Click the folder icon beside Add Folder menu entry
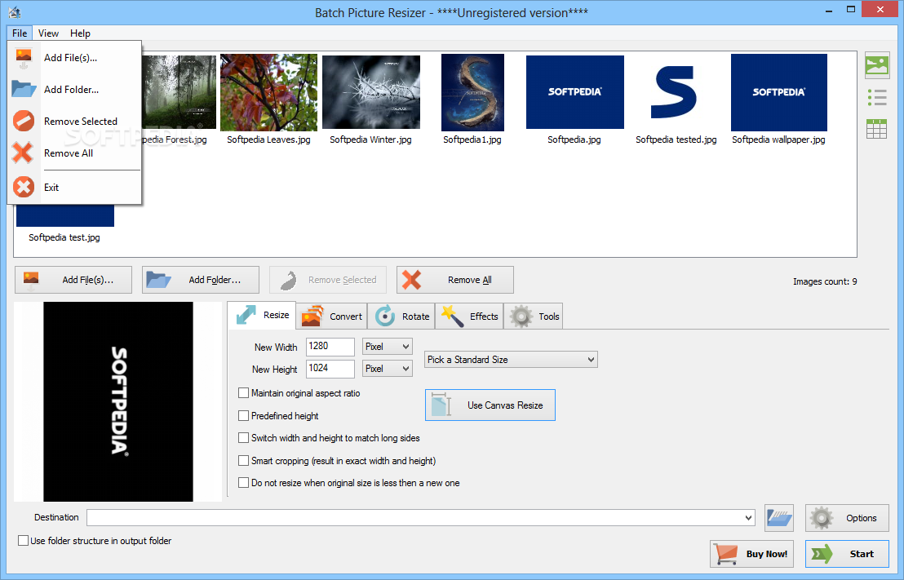 point(24,90)
